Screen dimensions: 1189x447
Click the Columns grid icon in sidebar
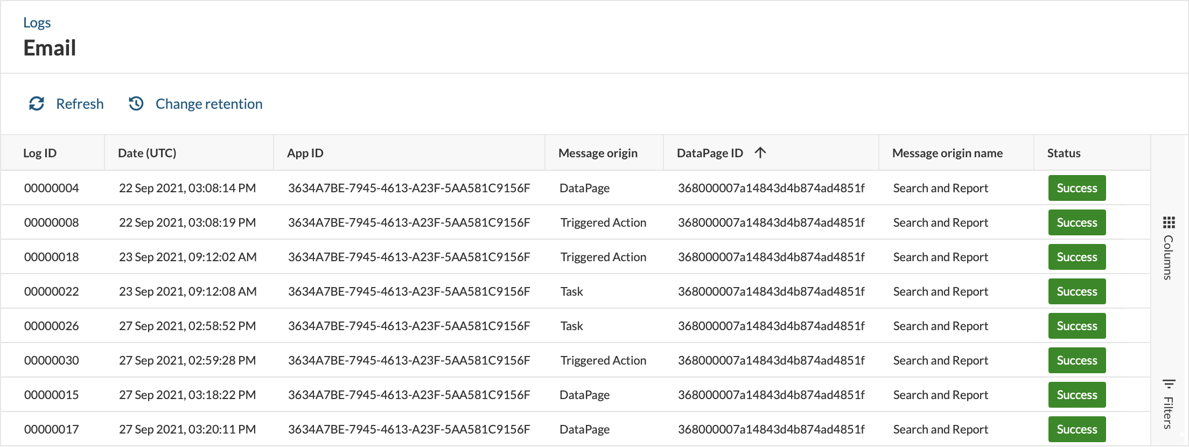[1169, 222]
